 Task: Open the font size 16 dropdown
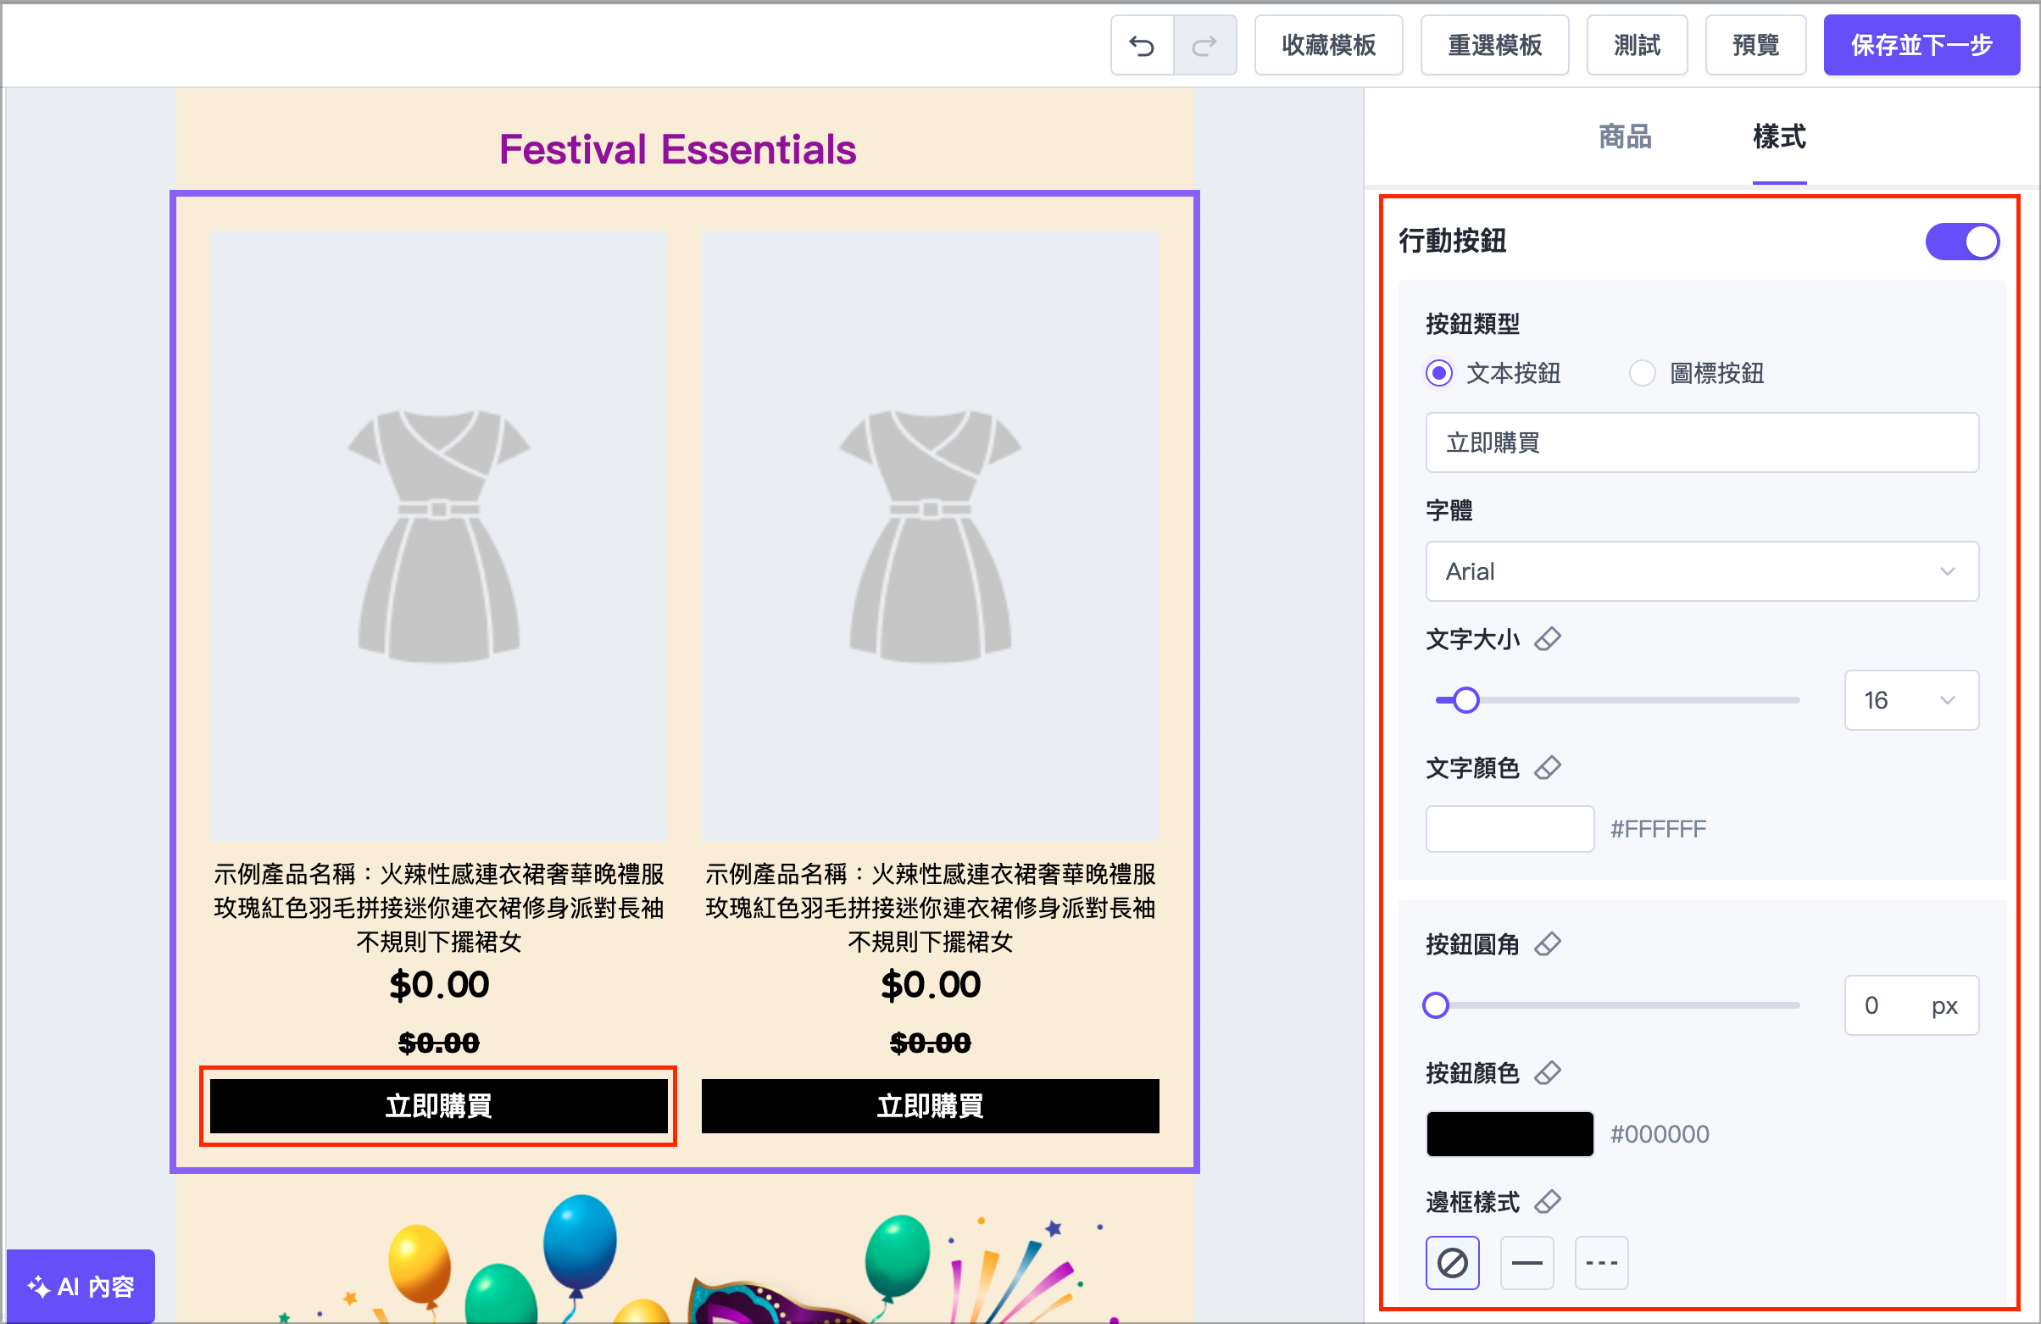click(1910, 700)
